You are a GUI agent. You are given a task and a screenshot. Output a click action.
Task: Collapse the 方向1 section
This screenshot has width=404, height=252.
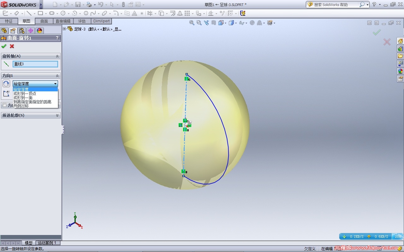tap(57, 76)
